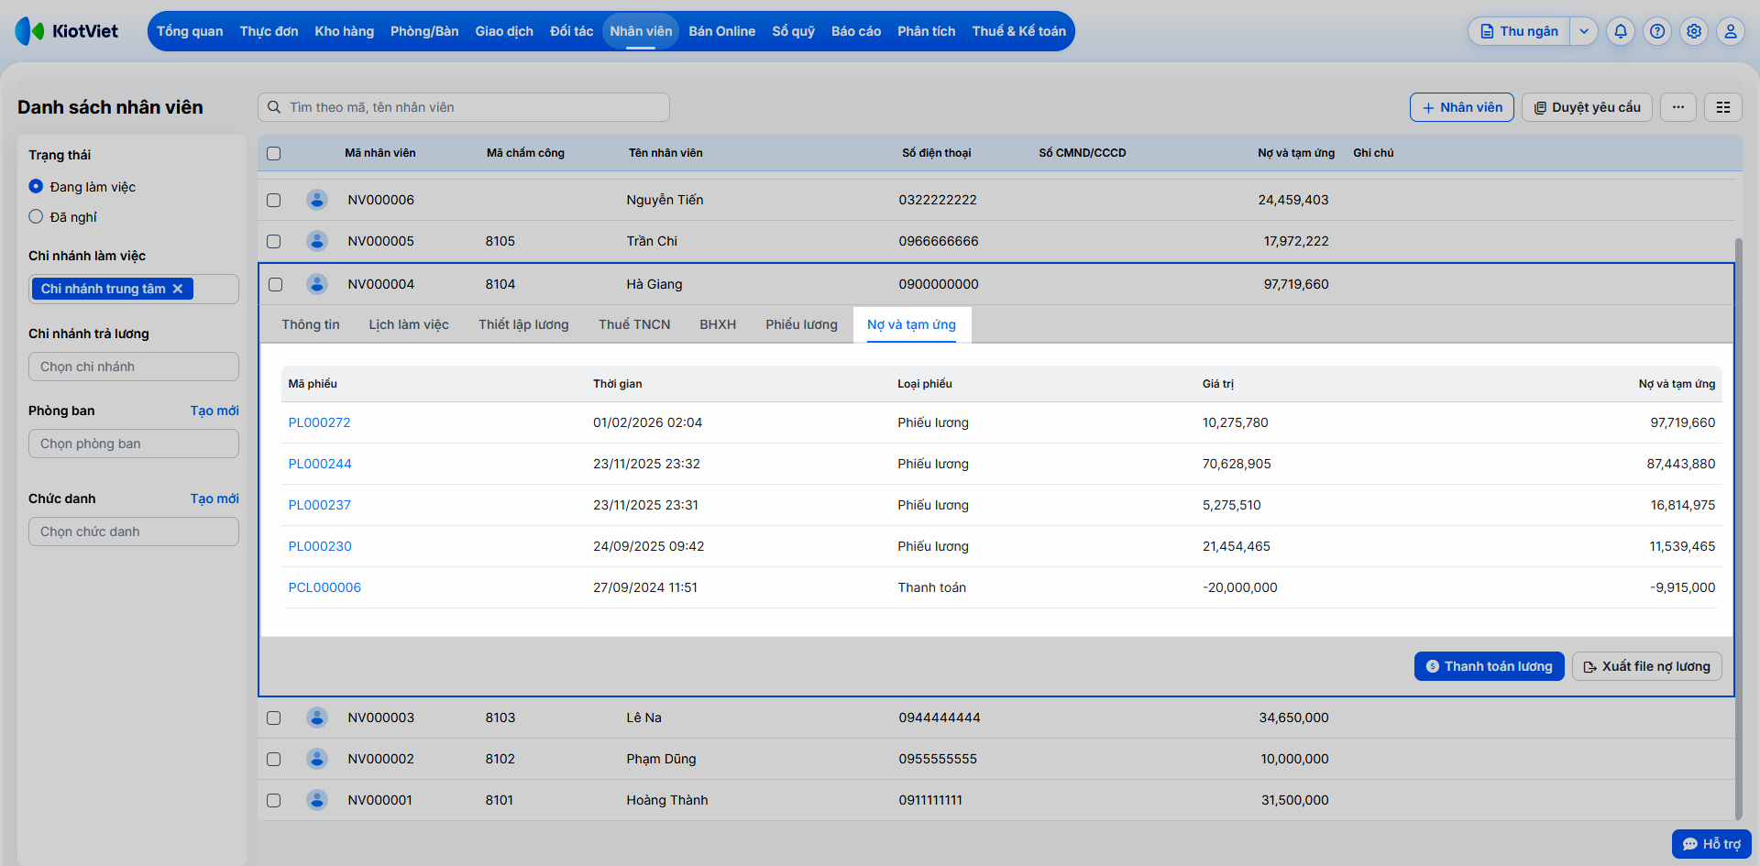Screen dimensions: 1760x866
Task: Tick the checkbox for NV000005
Action: tap(273, 241)
